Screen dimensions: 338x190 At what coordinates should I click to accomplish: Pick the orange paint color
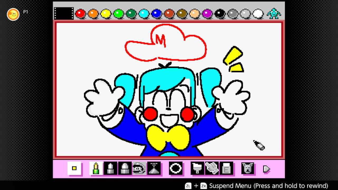(x=93, y=14)
